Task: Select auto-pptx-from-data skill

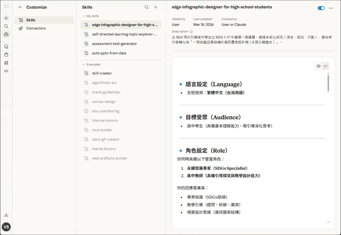Action: click(121, 53)
